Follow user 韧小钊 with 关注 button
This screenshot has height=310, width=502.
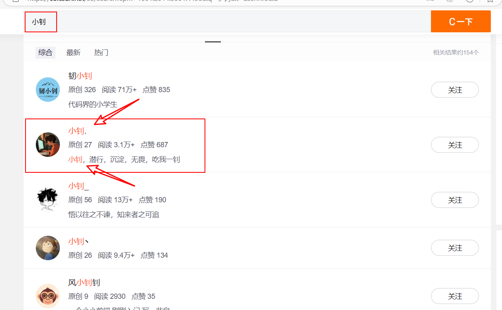[x=455, y=90]
